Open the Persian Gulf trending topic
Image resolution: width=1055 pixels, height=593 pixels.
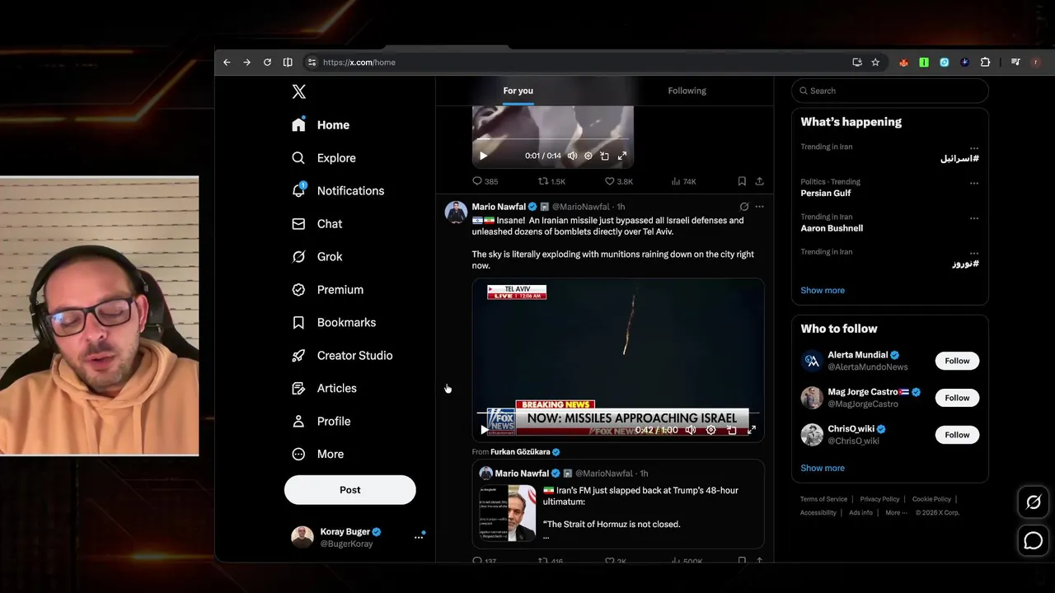(826, 194)
